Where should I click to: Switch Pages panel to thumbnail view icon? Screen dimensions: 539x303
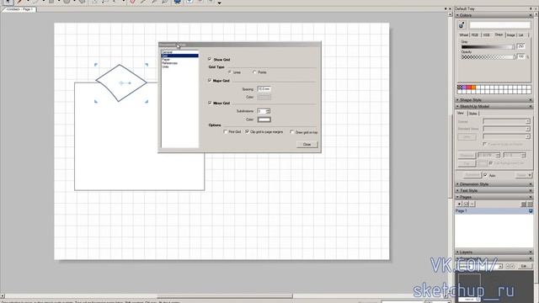tap(530, 204)
